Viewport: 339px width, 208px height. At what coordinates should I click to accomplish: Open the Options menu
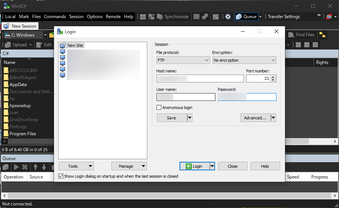[x=95, y=17]
